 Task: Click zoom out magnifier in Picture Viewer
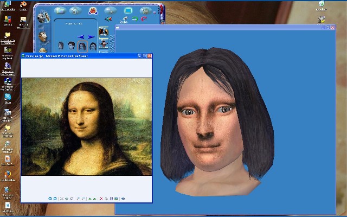coord(83,199)
